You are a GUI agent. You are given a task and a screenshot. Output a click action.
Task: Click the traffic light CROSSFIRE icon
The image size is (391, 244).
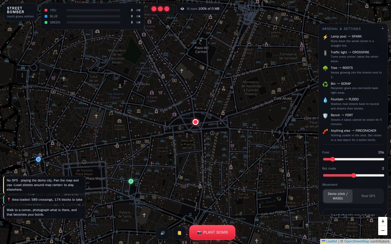[325, 53]
